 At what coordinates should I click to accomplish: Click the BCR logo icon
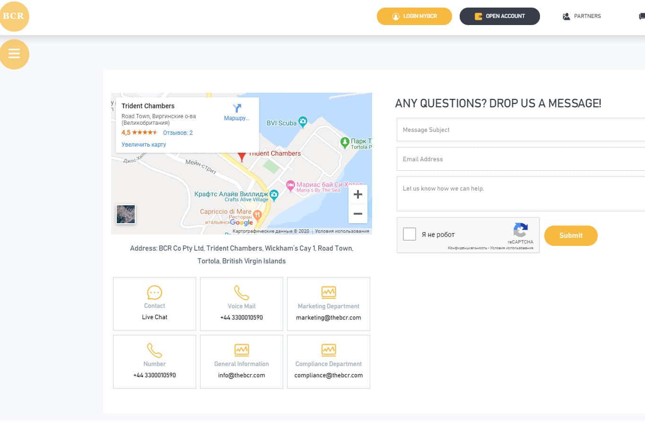click(14, 16)
